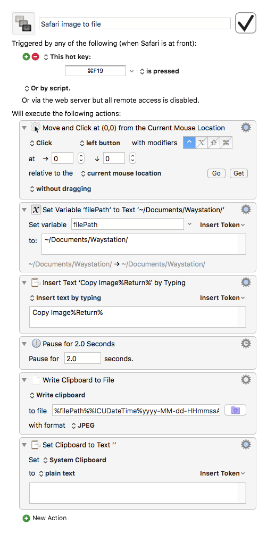
Task: Toggle the Command modifier button
Action: [226, 143]
